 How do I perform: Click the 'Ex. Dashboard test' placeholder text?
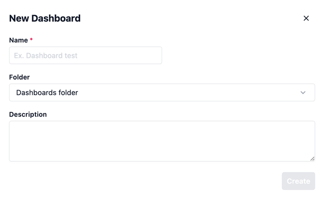[x=46, y=55]
